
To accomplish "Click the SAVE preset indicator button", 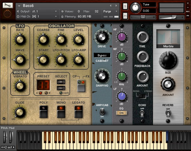I will pyautogui.click(x=61, y=93).
